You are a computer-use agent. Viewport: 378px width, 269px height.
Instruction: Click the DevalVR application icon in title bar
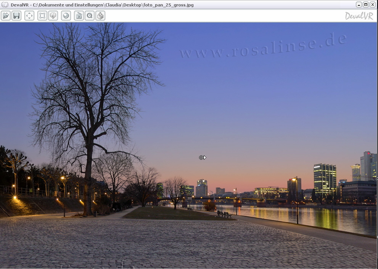point(5,5)
